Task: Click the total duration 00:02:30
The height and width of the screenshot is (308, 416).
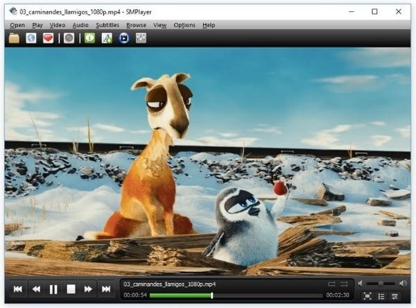Action: coord(338,296)
